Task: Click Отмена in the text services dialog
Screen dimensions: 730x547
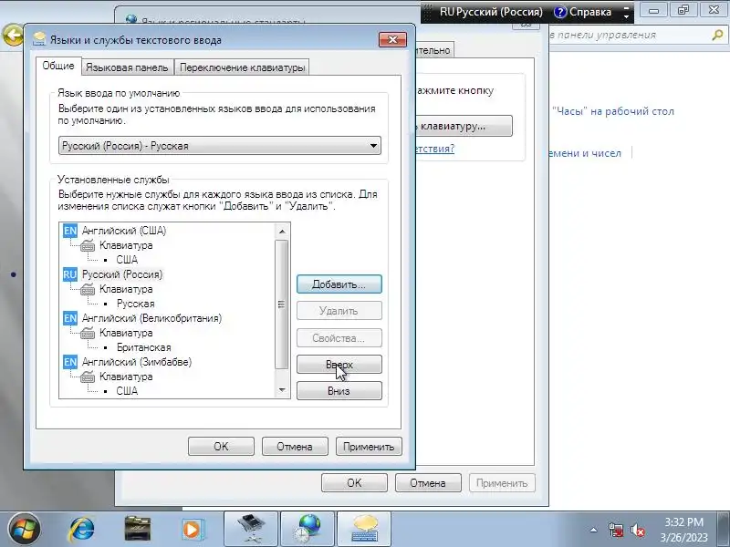Action: click(295, 447)
